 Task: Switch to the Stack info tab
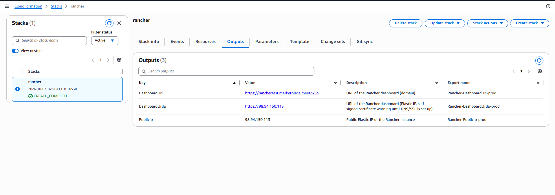[149, 42]
